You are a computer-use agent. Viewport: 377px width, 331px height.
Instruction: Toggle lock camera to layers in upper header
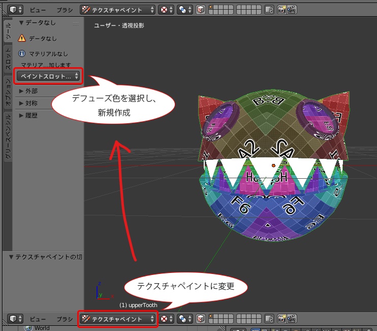click(x=269, y=10)
